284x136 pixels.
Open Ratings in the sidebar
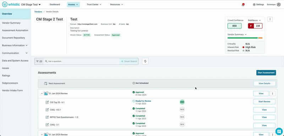6,76
